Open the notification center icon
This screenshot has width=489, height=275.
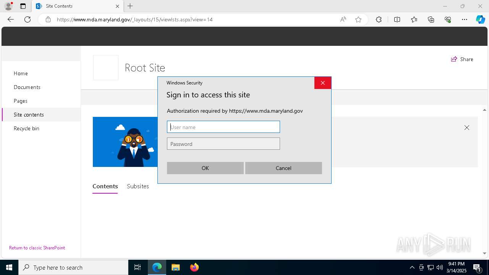click(x=477, y=267)
